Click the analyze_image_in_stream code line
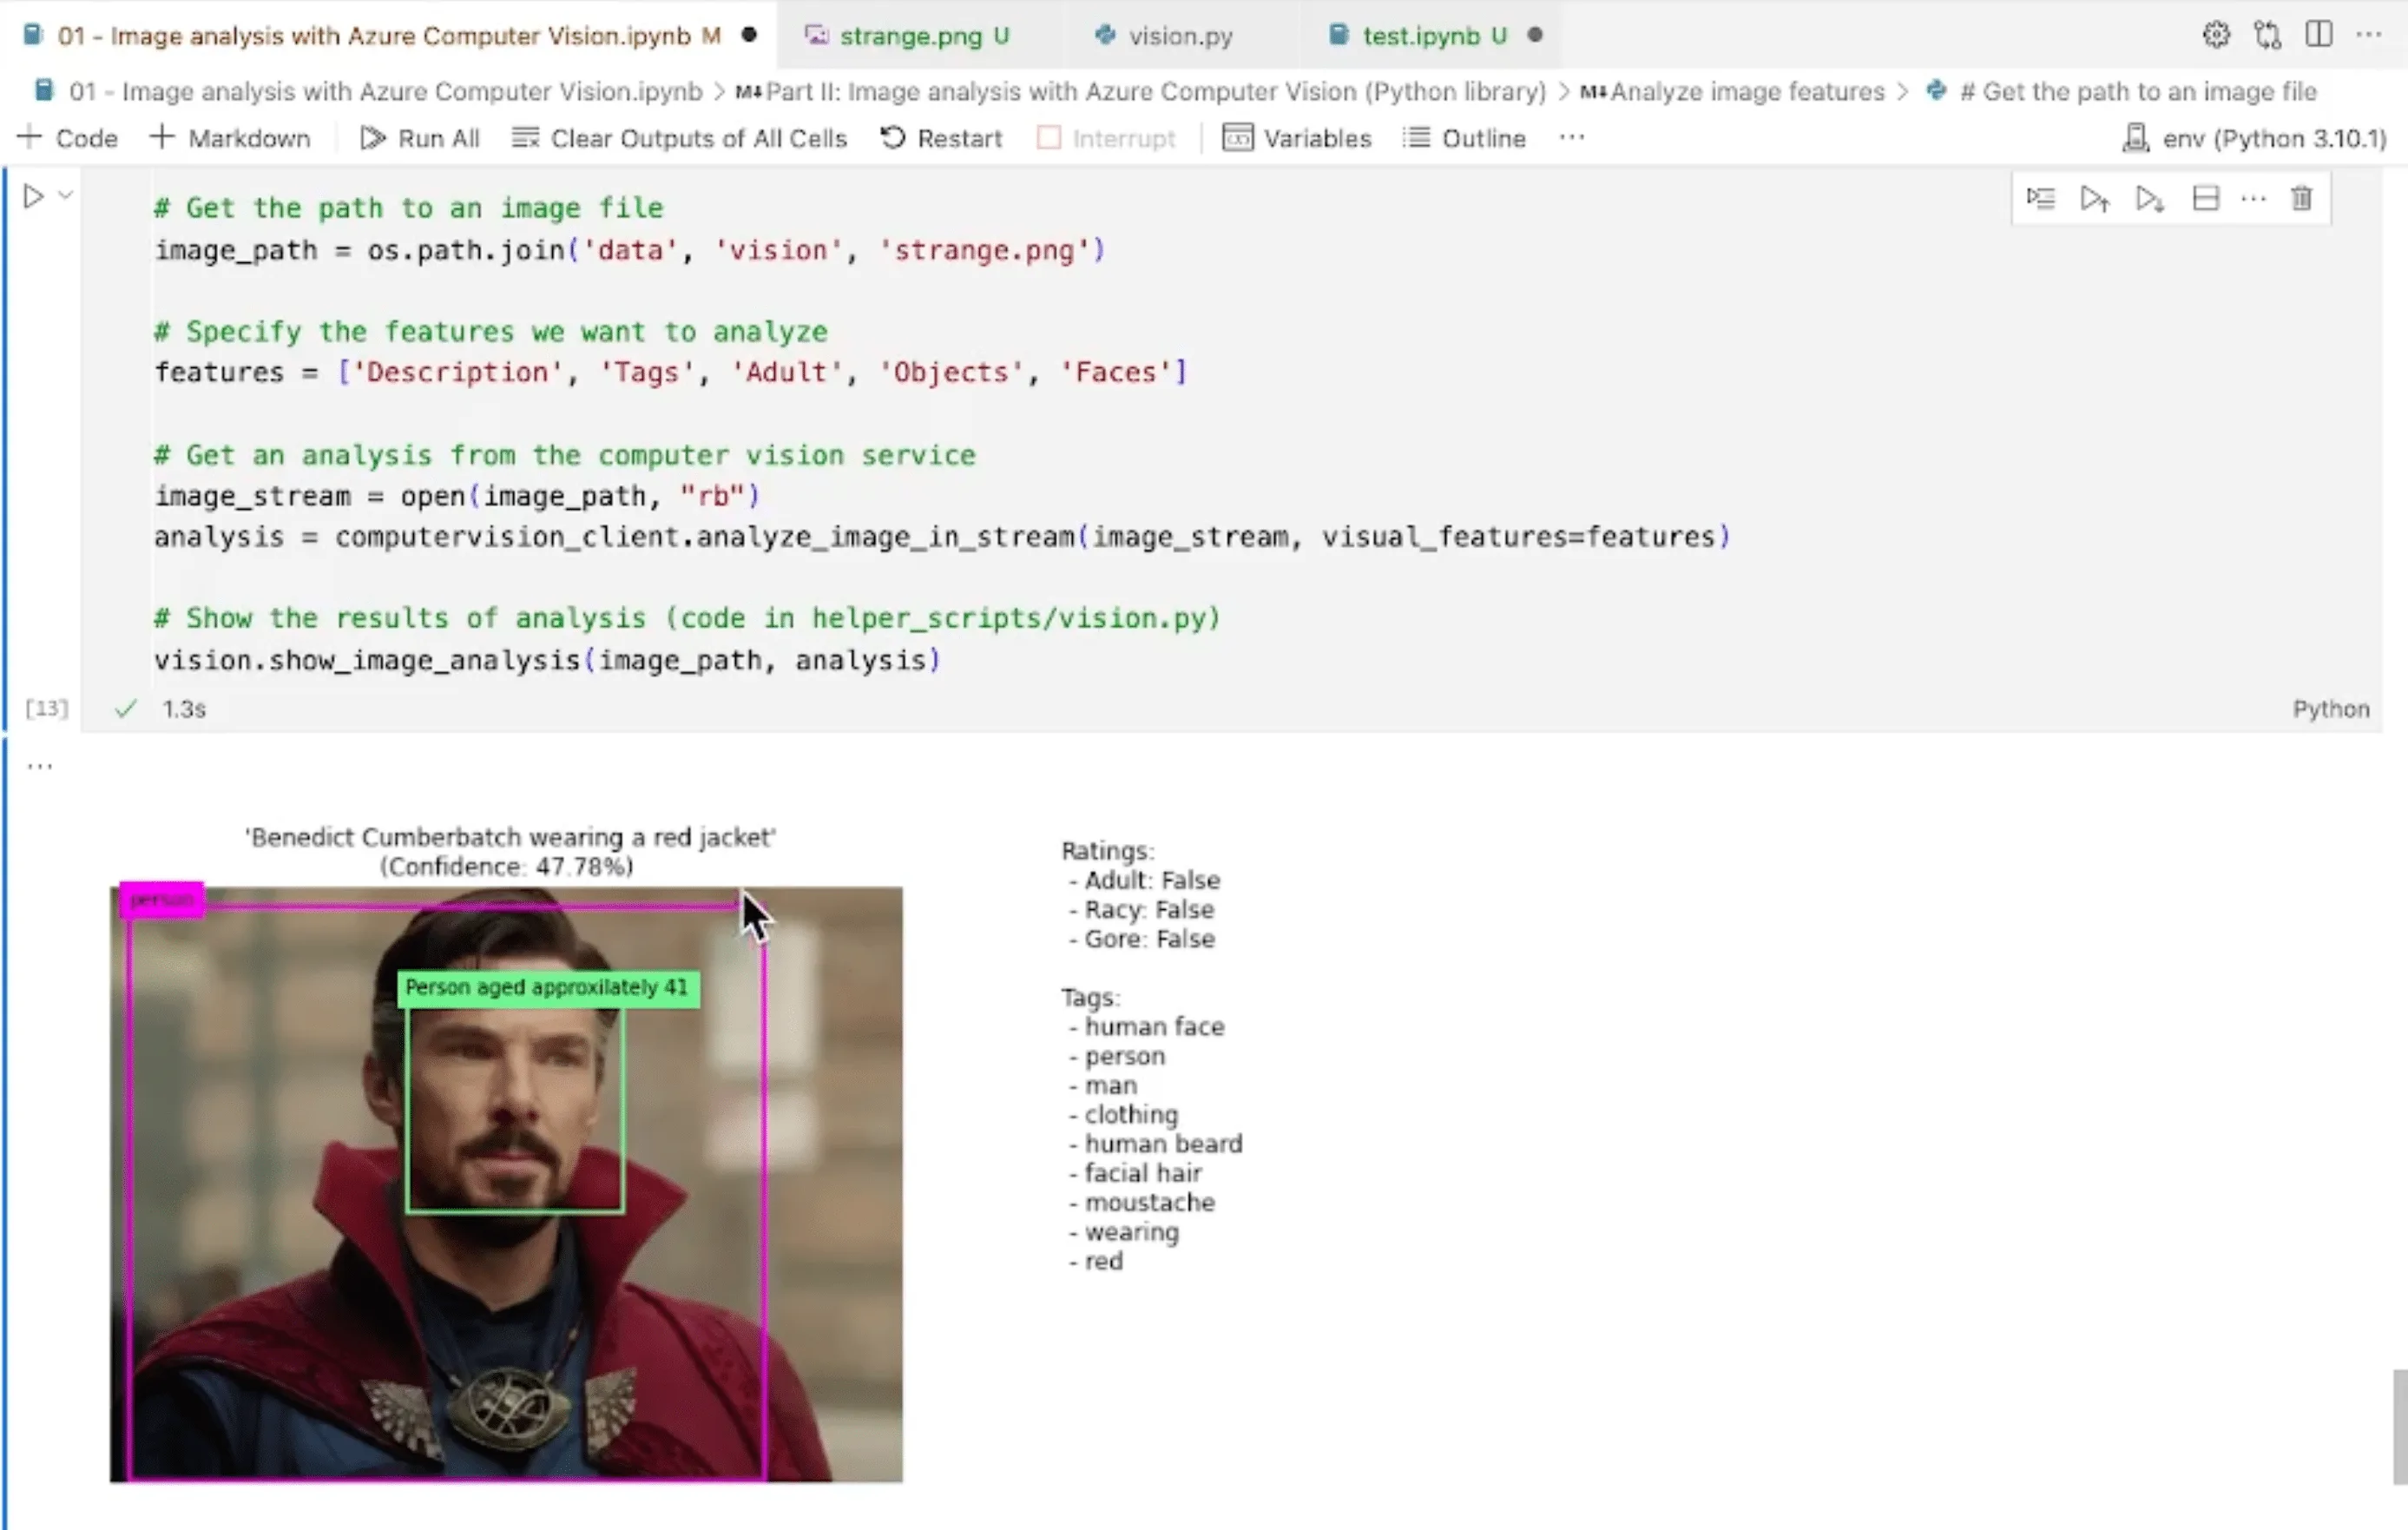This screenshot has width=2408, height=1530. 942,537
